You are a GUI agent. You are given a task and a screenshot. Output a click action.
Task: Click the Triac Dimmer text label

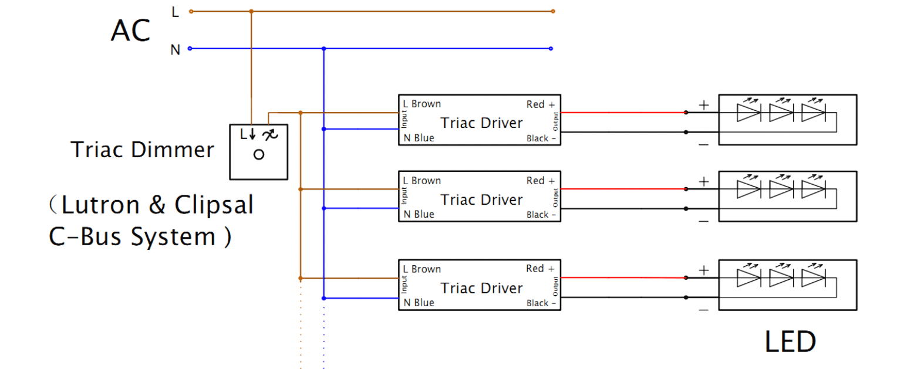[x=143, y=150]
